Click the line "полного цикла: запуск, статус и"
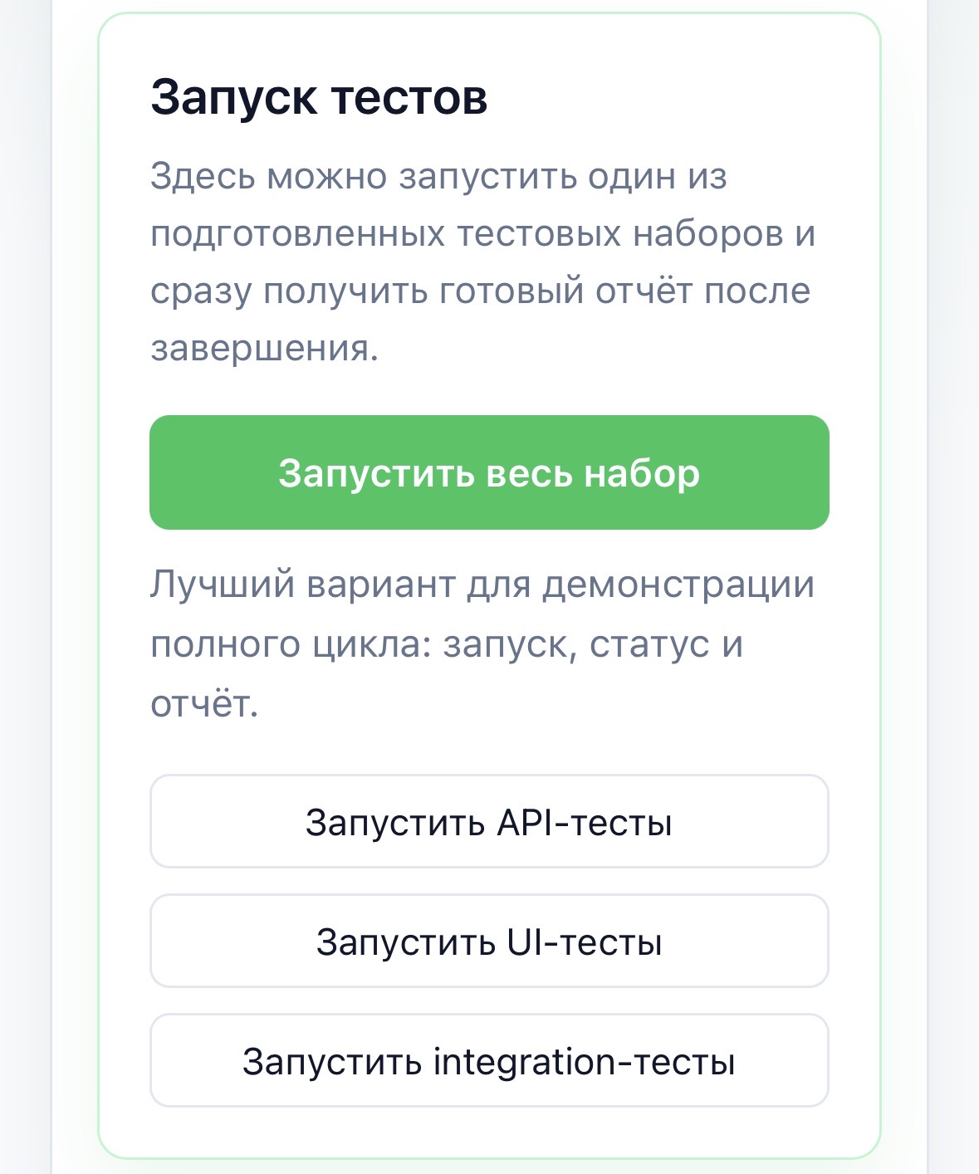The width and height of the screenshot is (979, 1174). (x=446, y=644)
